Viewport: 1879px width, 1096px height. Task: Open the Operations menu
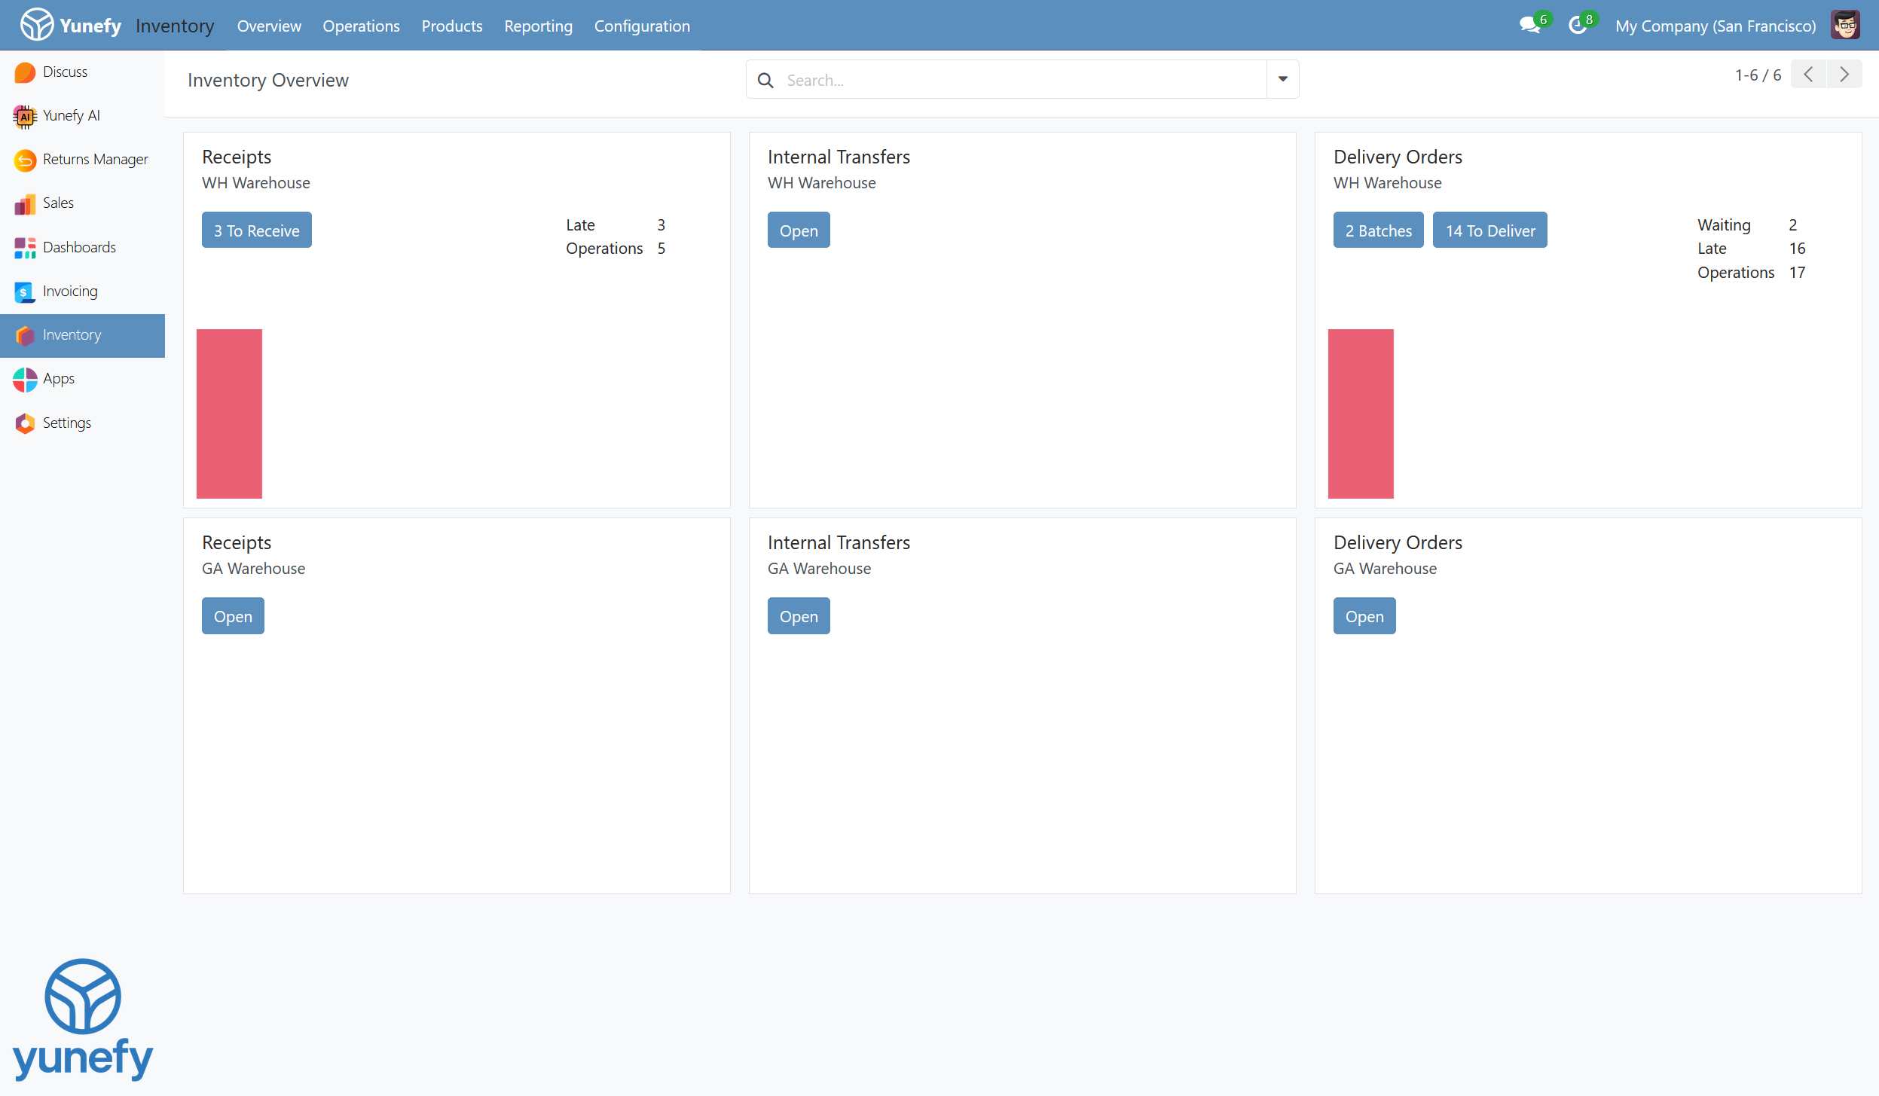361,26
